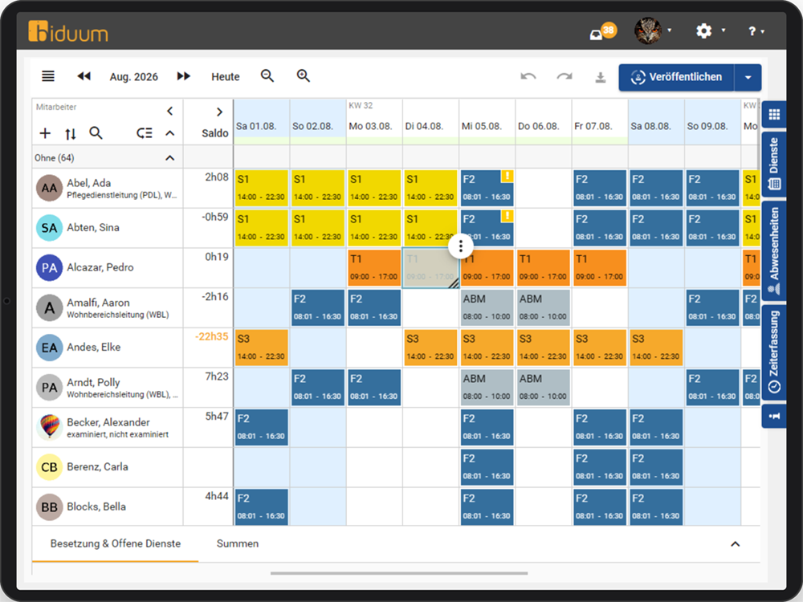This screenshot has width=803, height=602.
Task: Switch to the Summen tab
Action: tap(238, 543)
